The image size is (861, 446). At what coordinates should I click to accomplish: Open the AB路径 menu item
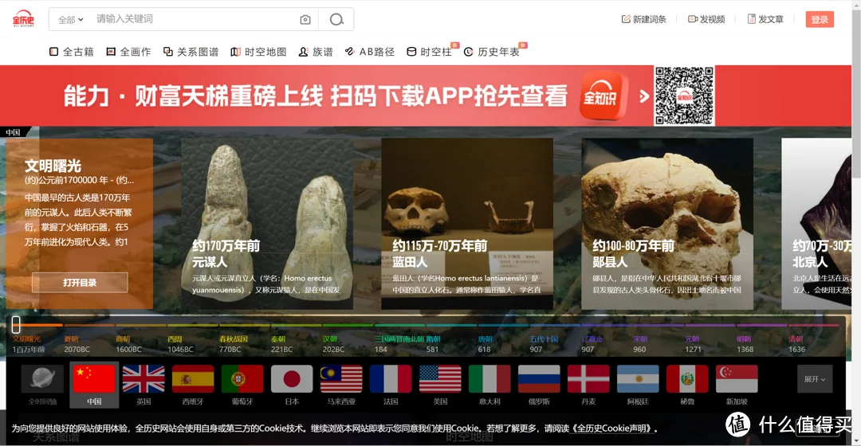pos(370,52)
